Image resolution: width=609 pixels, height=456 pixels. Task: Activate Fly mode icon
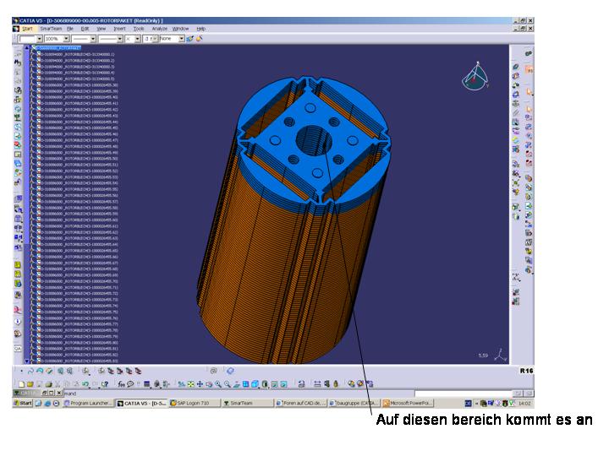181,384
